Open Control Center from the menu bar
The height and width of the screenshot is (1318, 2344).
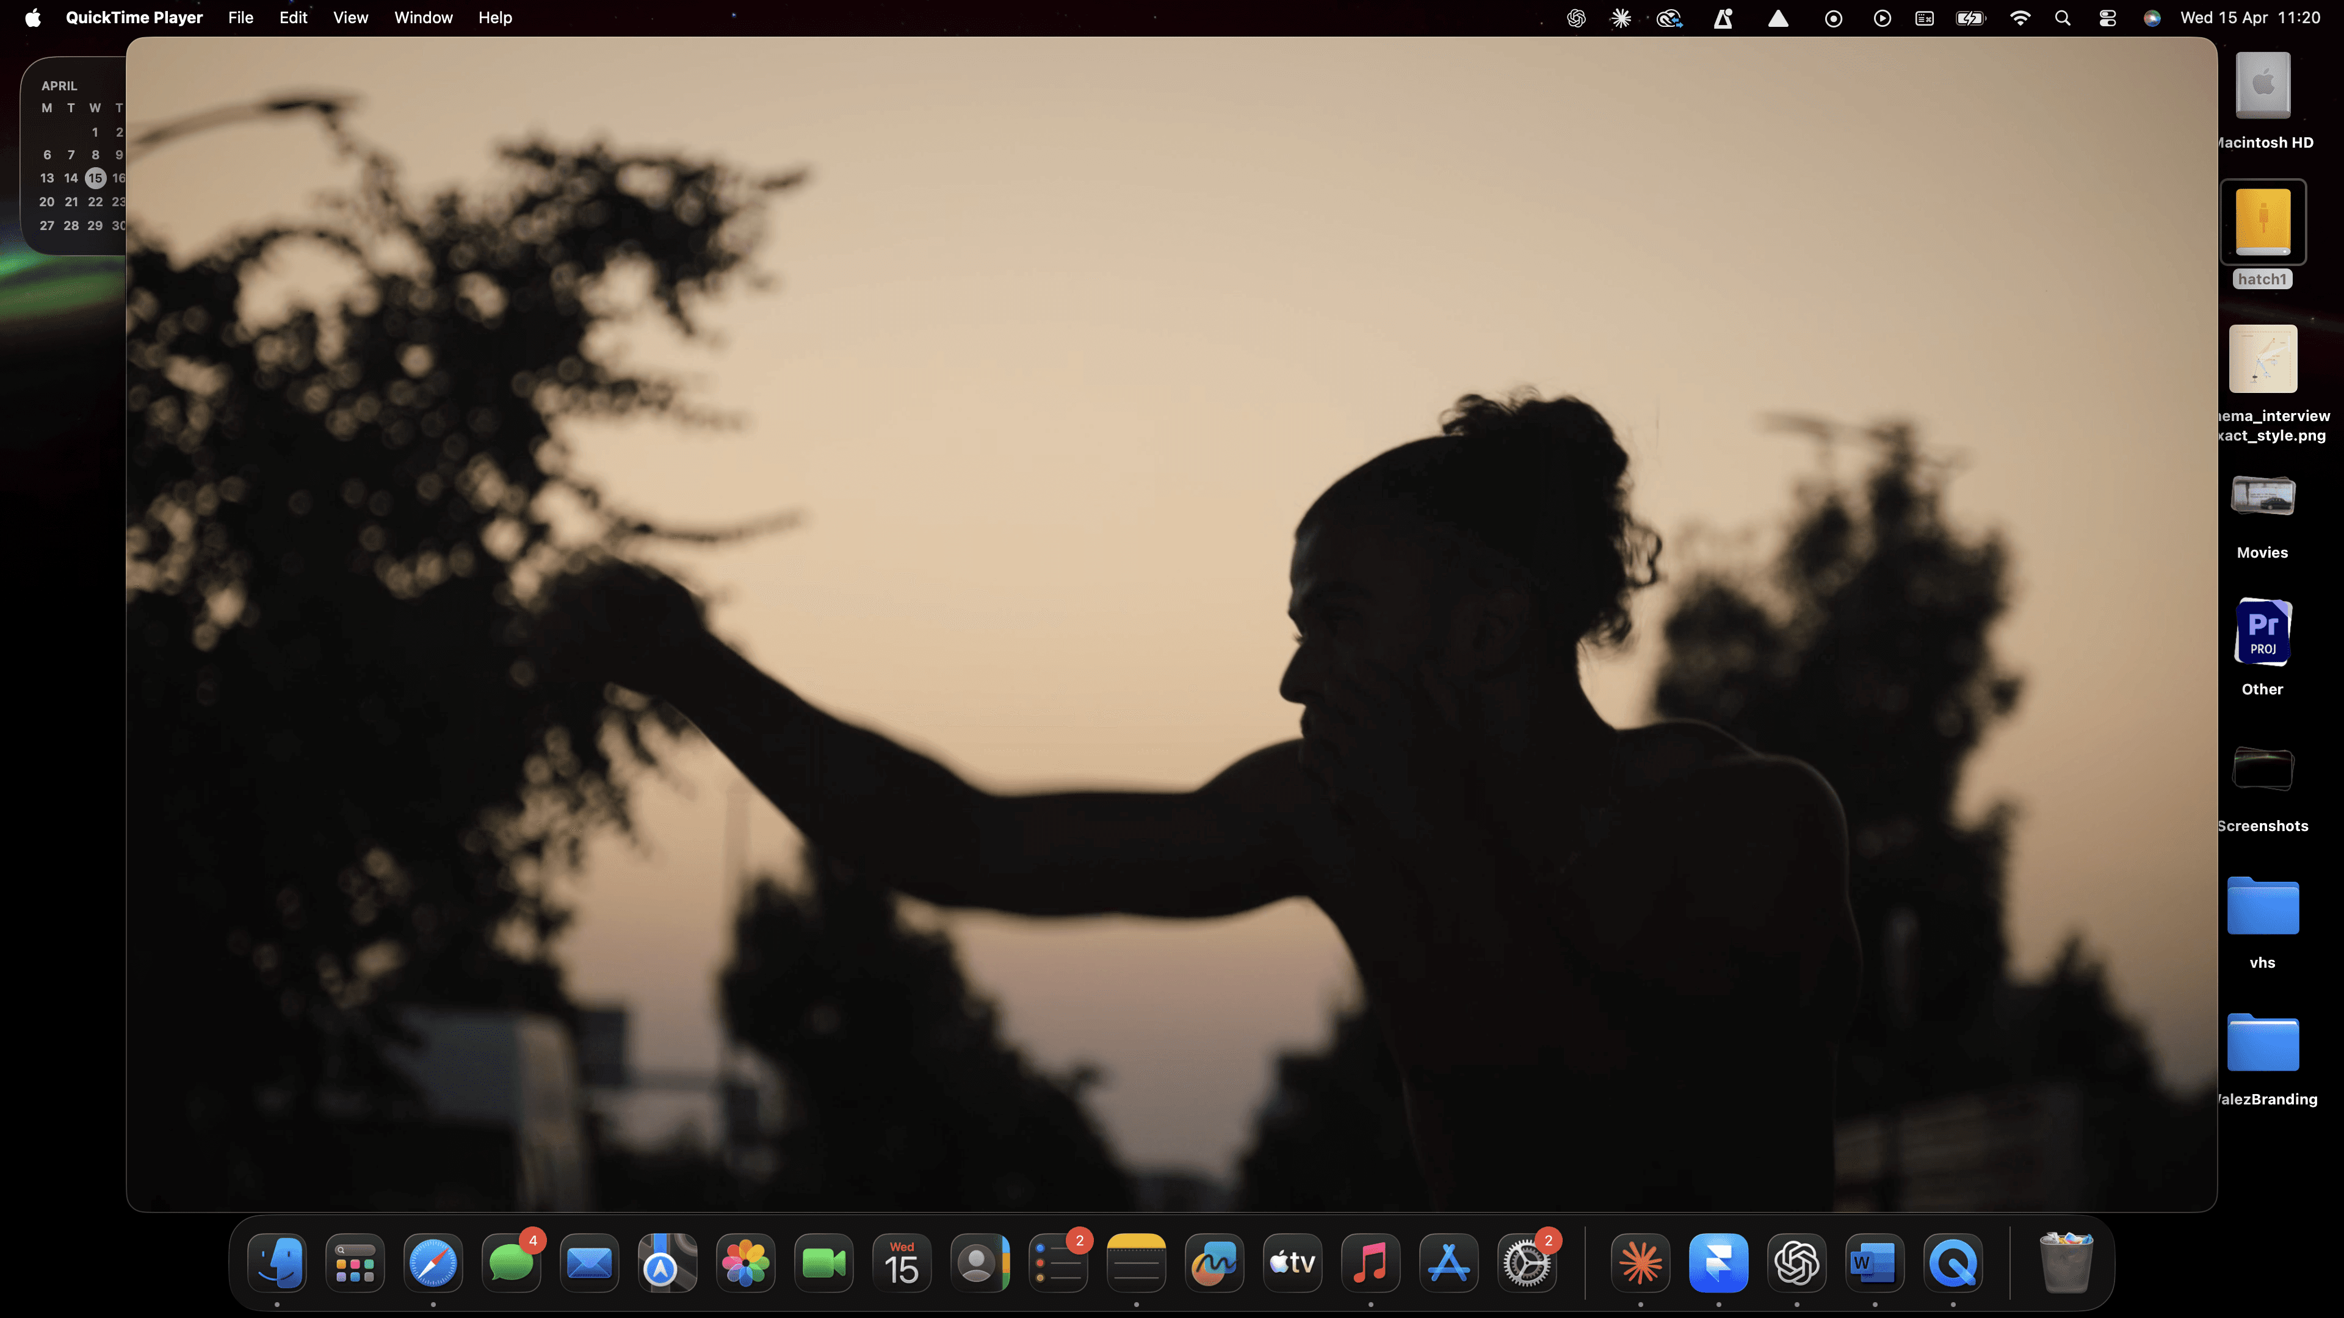pos(2107,18)
